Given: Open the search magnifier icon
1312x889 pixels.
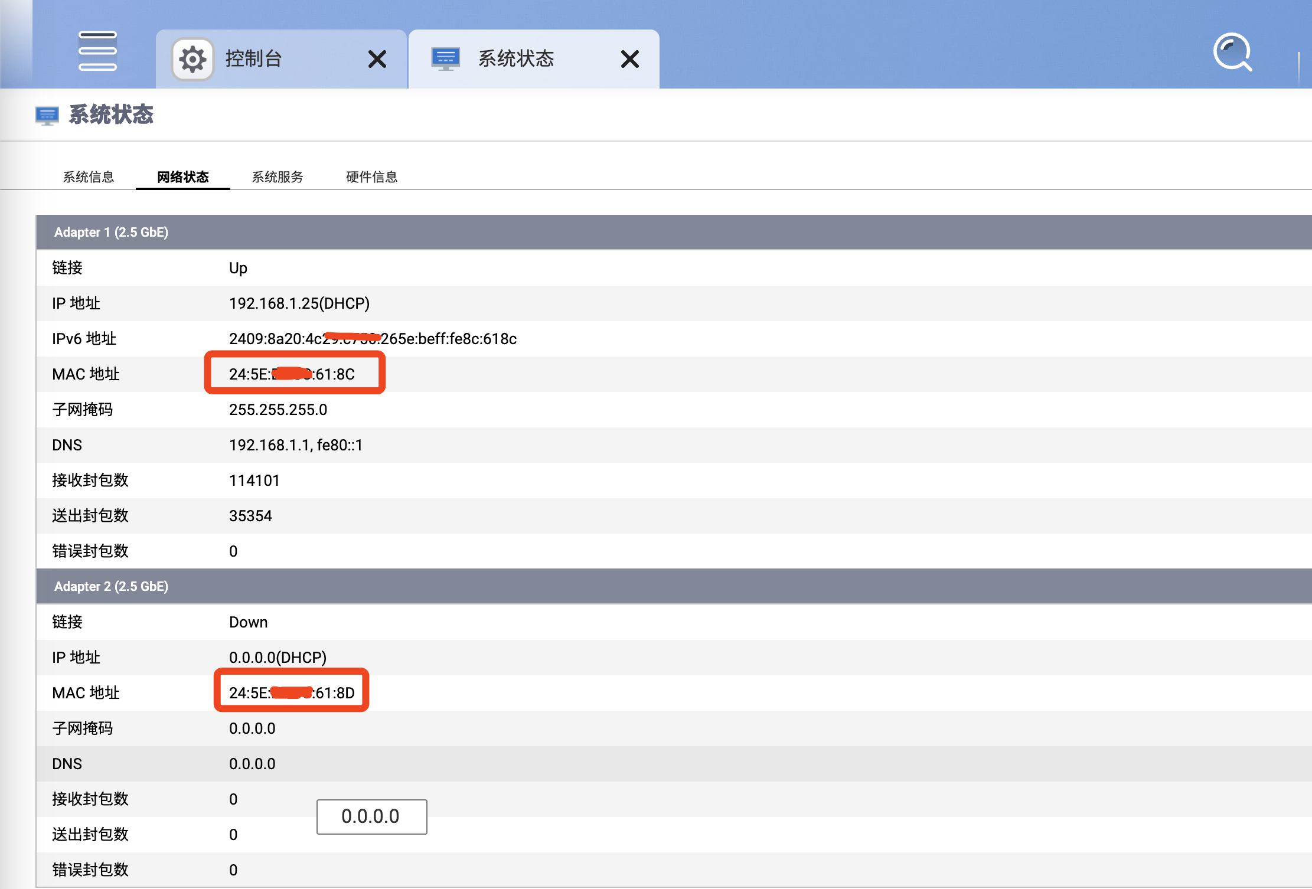Looking at the screenshot, I should coord(1232,52).
